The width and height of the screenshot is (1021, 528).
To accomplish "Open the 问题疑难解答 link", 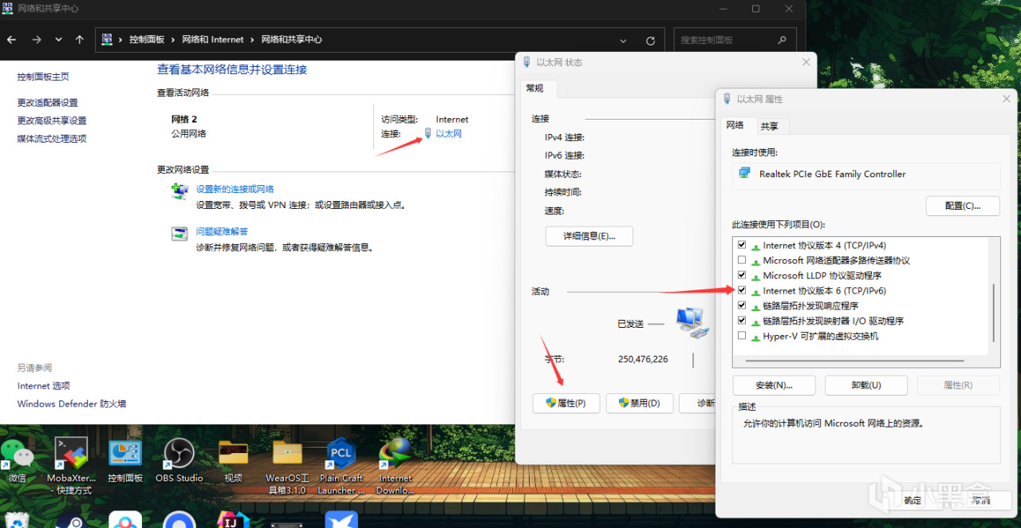I will [222, 231].
